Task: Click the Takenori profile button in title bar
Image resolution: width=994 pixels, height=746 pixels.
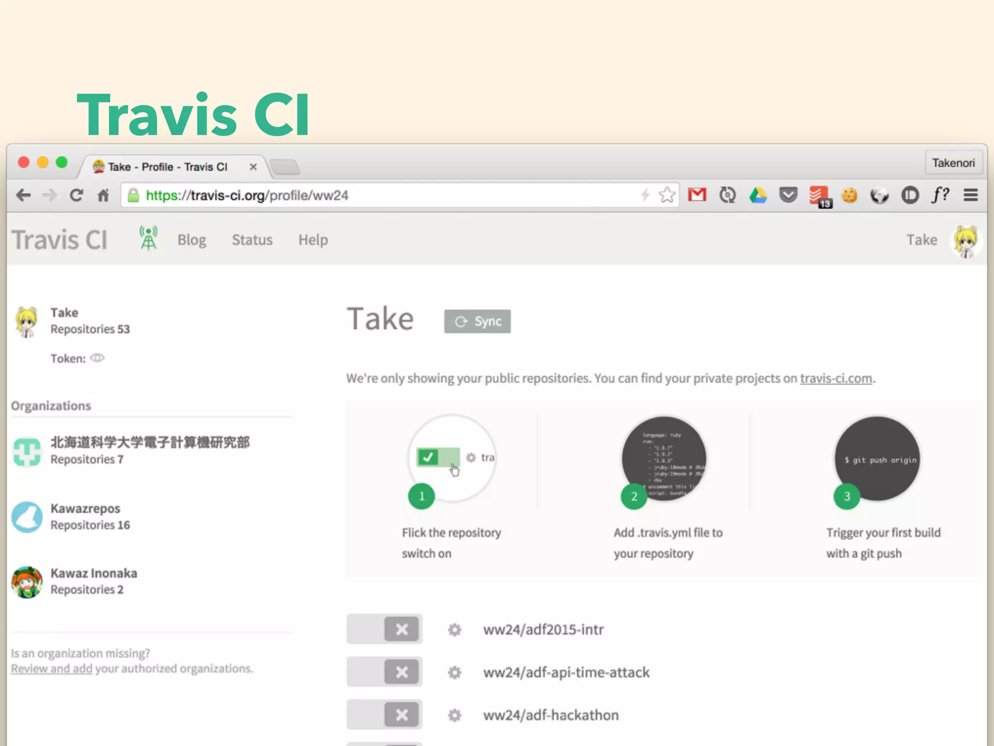Action: point(953,163)
